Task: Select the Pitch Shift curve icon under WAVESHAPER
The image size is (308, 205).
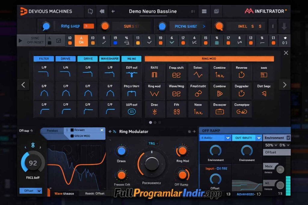Action: click(x=131, y=91)
